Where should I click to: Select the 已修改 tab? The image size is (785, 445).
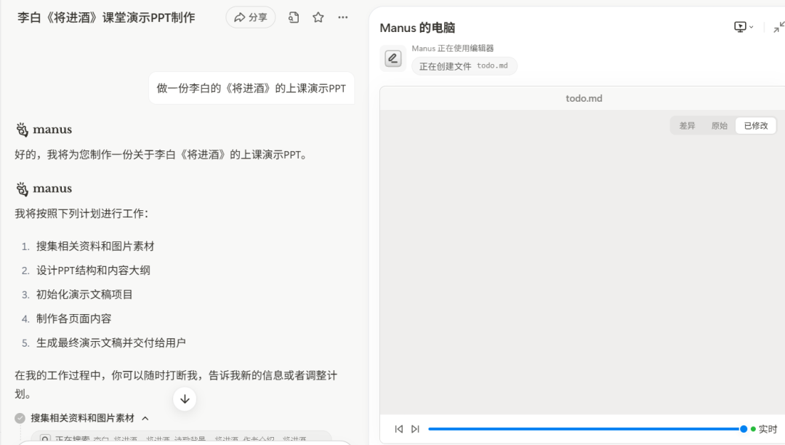[757, 125]
